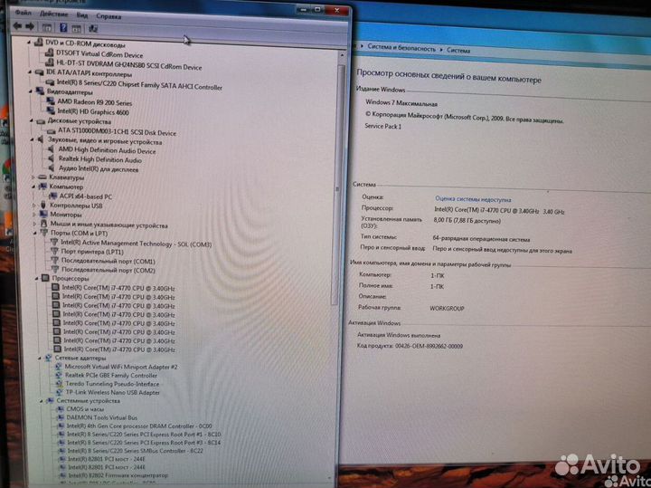Click the Help question-mark toolbar icon
Viewport: 651px width, 488px height.
pyautogui.click(x=63, y=28)
